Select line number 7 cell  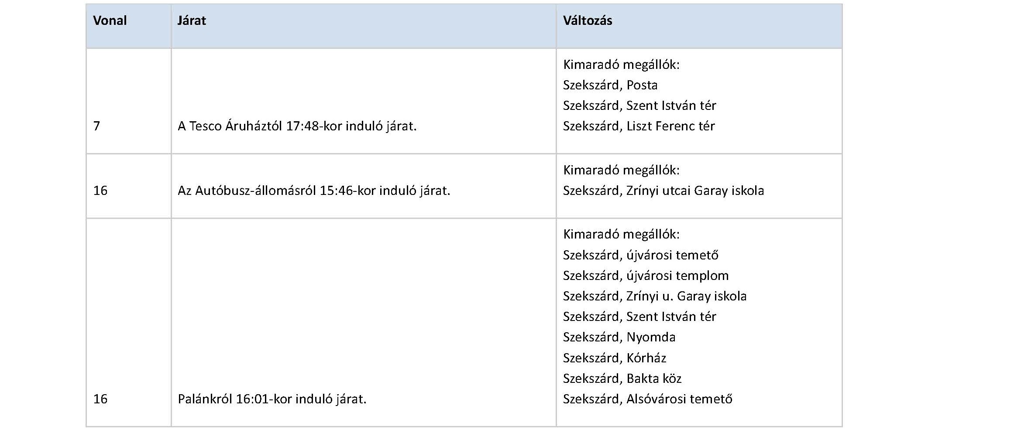[97, 126]
